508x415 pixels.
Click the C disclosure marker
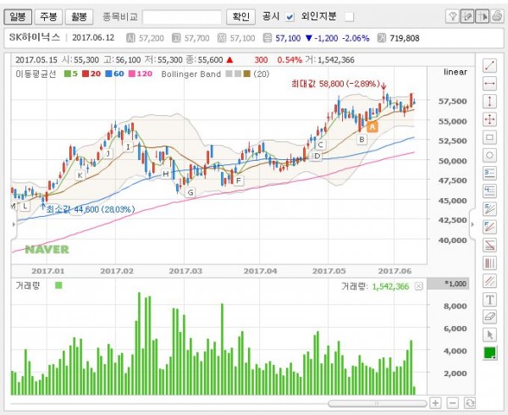pyautogui.click(x=320, y=145)
